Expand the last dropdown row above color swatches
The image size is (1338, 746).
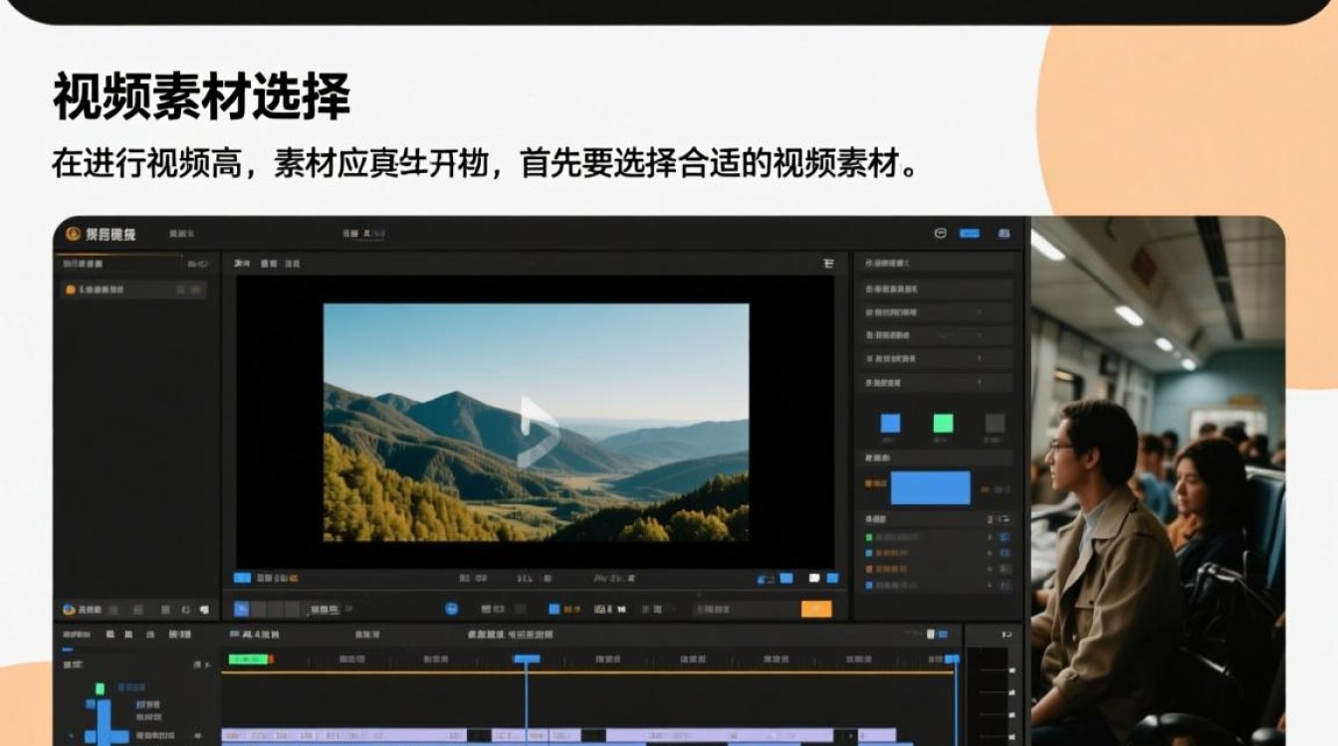click(x=936, y=382)
